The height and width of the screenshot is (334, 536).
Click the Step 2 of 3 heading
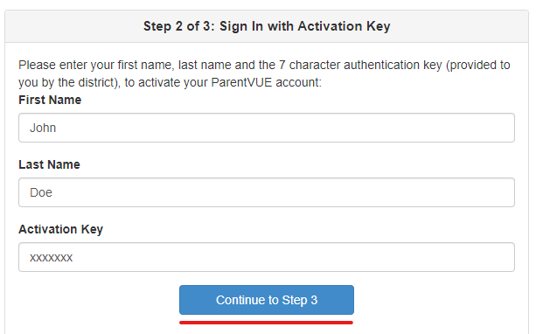(x=267, y=26)
